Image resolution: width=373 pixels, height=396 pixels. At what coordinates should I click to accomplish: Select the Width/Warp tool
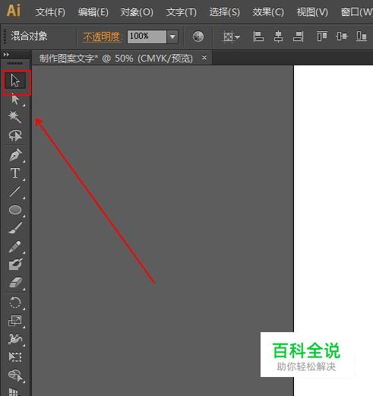click(15, 339)
